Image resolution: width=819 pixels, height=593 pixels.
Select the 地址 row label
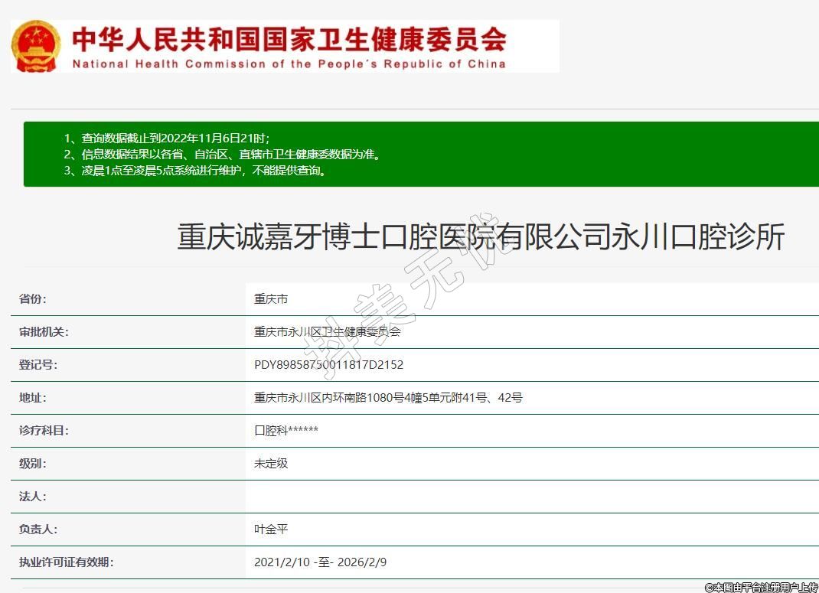tap(32, 398)
